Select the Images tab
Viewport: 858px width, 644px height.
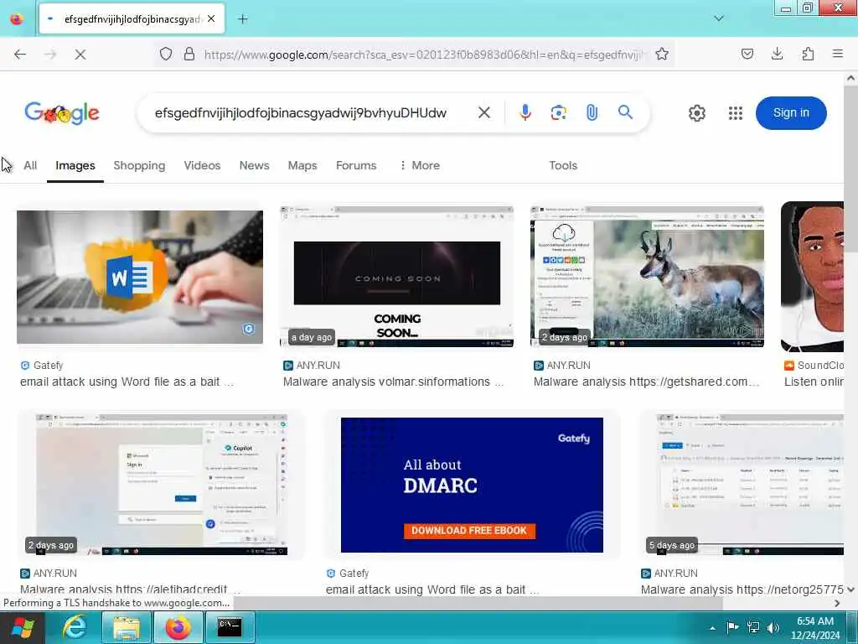tap(75, 165)
